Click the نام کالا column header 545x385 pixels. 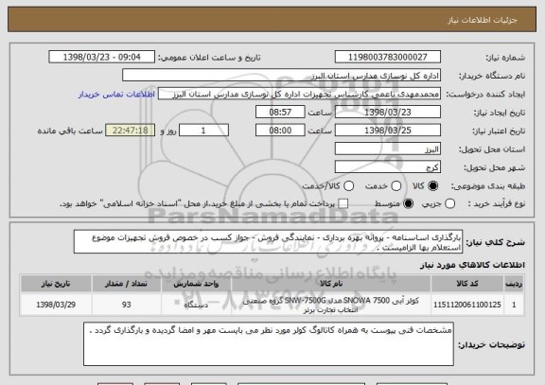331,284
